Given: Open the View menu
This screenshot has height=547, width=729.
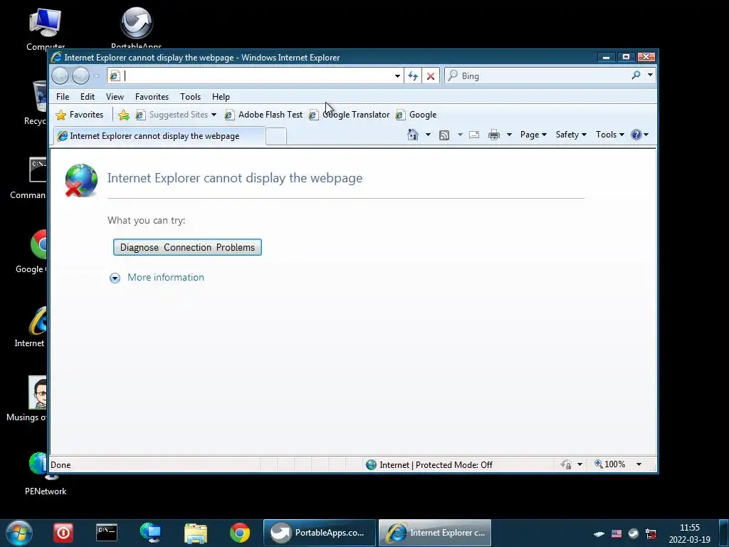Looking at the screenshot, I should [x=115, y=97].
